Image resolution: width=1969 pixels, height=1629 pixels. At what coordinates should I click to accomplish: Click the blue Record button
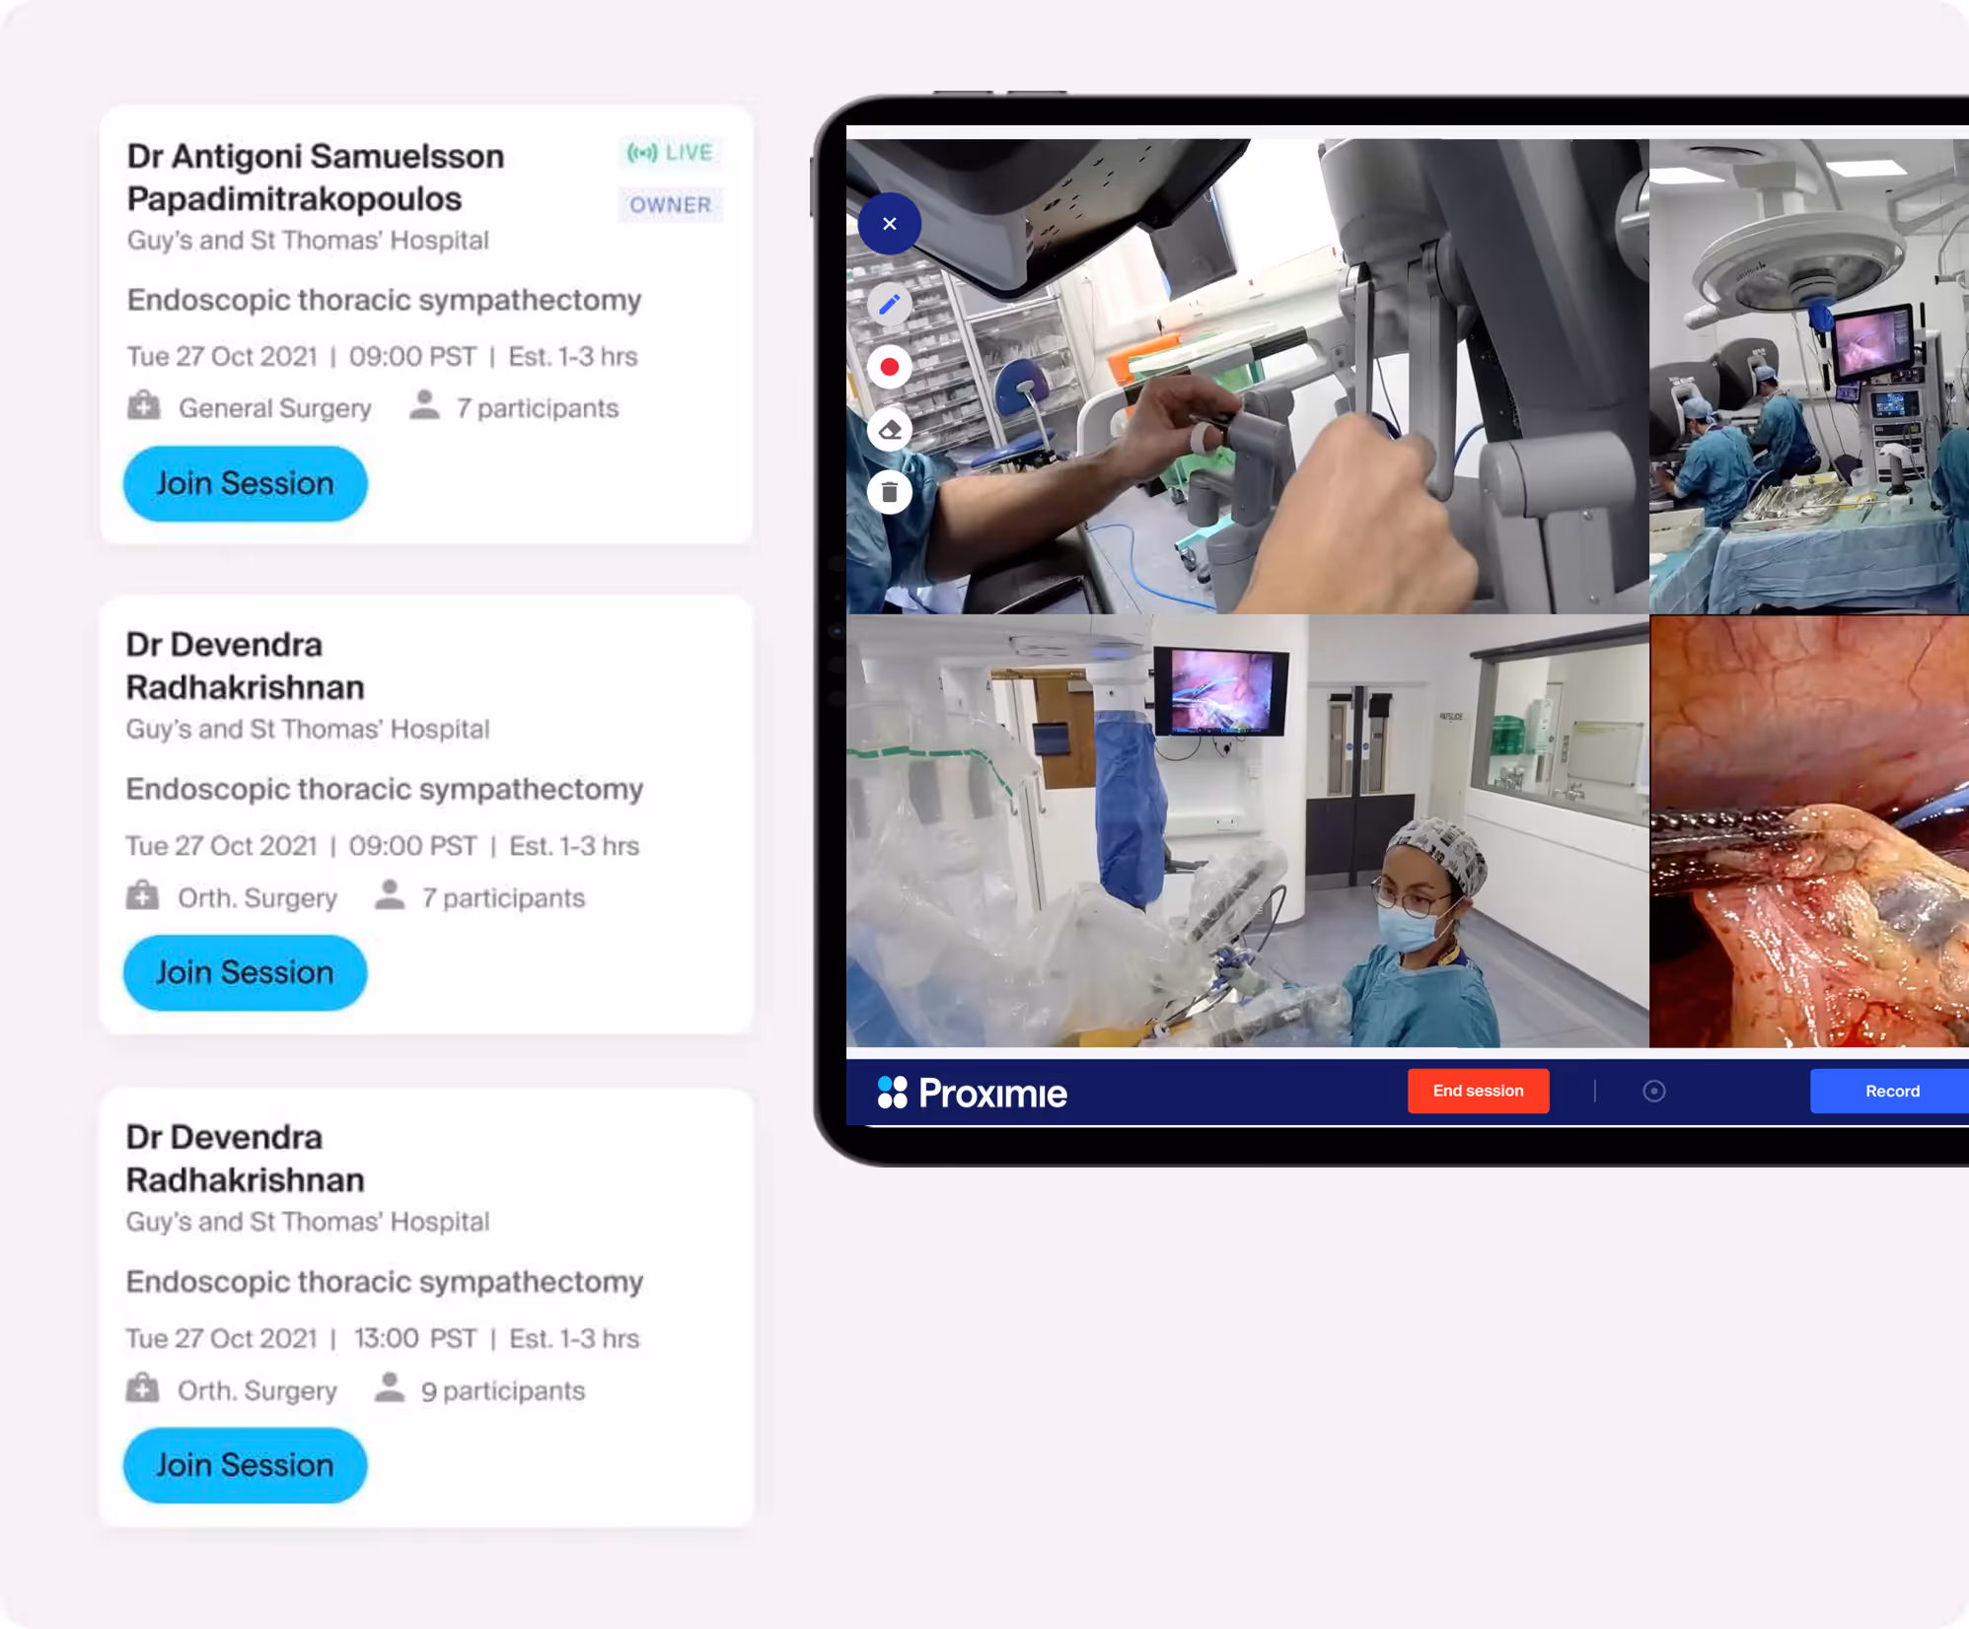1891,1091
